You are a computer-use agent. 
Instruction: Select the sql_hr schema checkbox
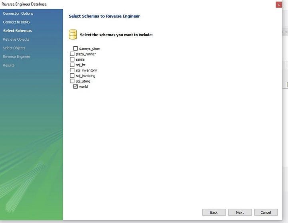point(72,65)
